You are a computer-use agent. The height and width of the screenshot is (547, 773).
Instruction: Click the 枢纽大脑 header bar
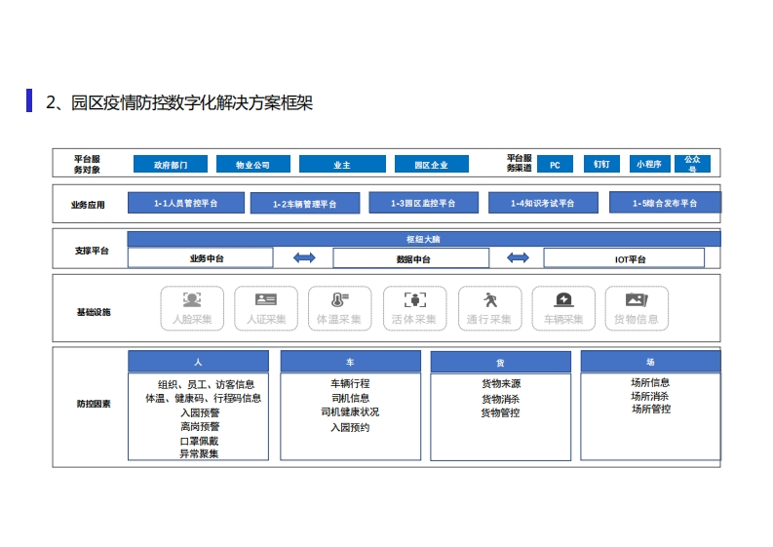[x=424, y=239]
